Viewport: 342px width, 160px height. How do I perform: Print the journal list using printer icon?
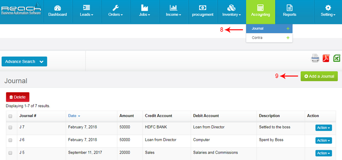(x=315, y=58)
